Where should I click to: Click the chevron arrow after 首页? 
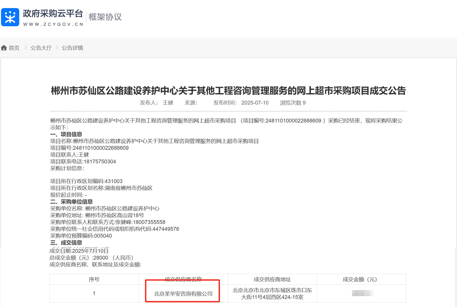(26, 48)
